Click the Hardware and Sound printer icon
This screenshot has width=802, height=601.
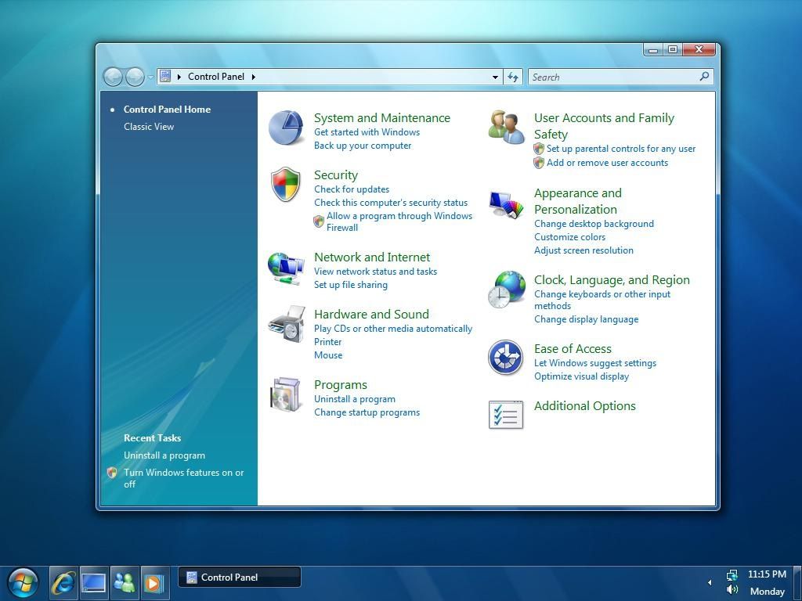[x=287, y=324]
